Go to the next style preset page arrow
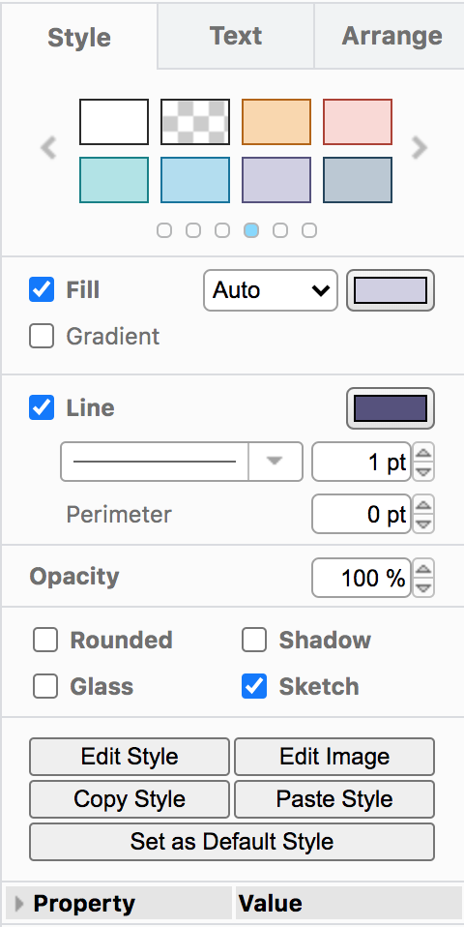464x927 pixels. tap(420, 148)
